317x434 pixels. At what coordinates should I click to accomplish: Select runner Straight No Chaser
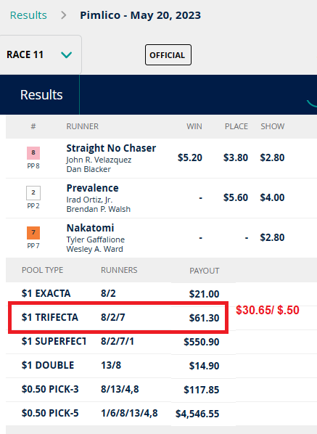point(111,148)
